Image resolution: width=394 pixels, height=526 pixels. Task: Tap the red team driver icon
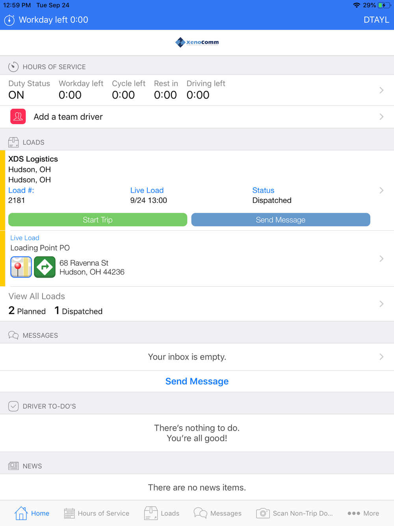point(18,117)
